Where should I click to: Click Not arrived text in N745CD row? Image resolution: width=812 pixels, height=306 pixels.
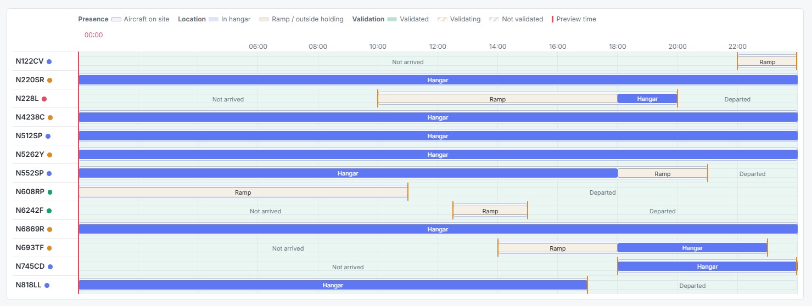348,267
